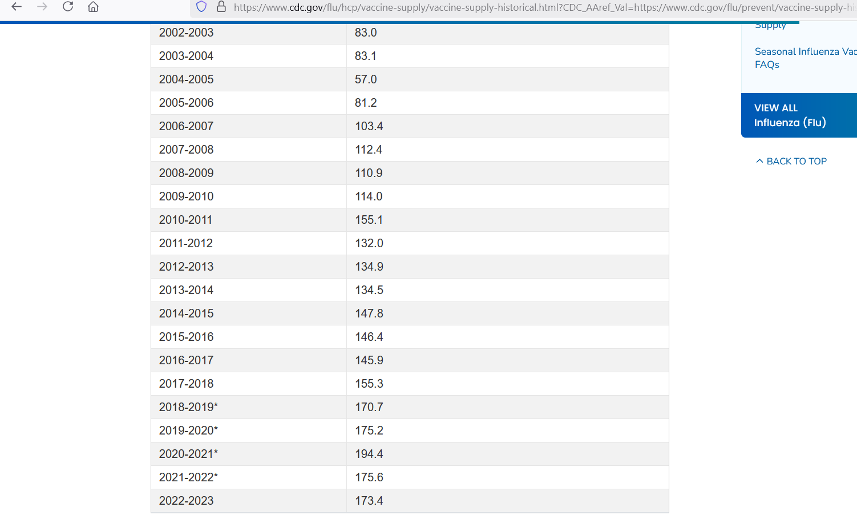857x515 pixels.
Task: Select the value 155.3
Action: tap(369, 384)
